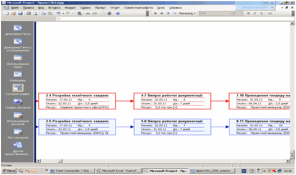Viewport: 296px width, 175px height.
Task: Click the Пуск start button
Action: tap(8, 171)
